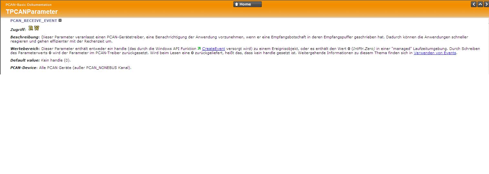Screen dimensions: 489x174
Task: Click the 'Wertebereich' label
Action: (x=25, y=49)
